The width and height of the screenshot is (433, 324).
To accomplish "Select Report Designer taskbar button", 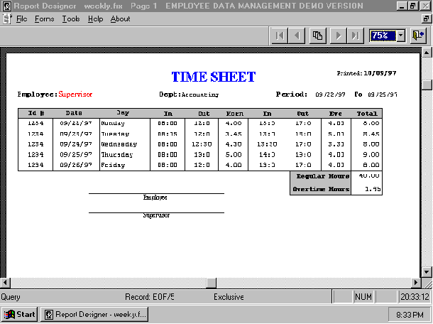I will (94, 314).
